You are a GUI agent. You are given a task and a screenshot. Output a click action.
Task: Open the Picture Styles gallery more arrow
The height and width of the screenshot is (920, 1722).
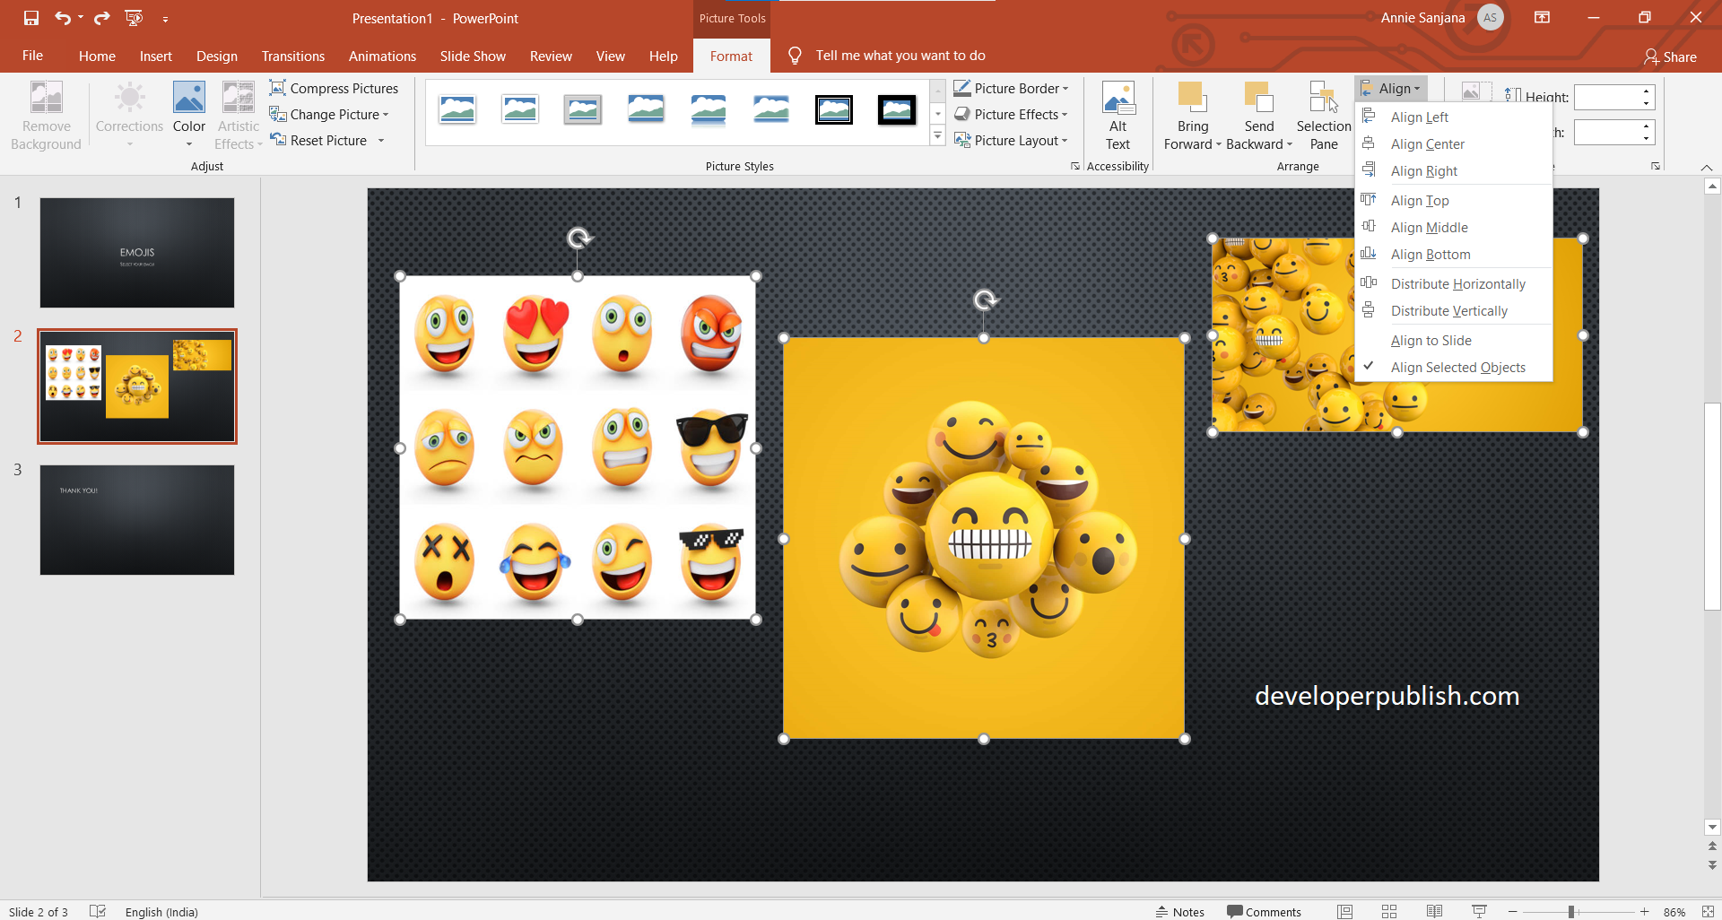[x=938, y=135]
